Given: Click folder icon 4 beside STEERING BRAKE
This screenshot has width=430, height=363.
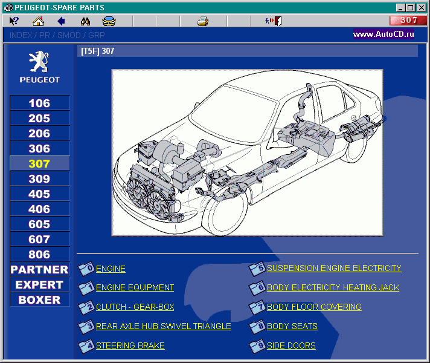Looking at the screenshot, I should pyautogui.click(x=86, y=345).
